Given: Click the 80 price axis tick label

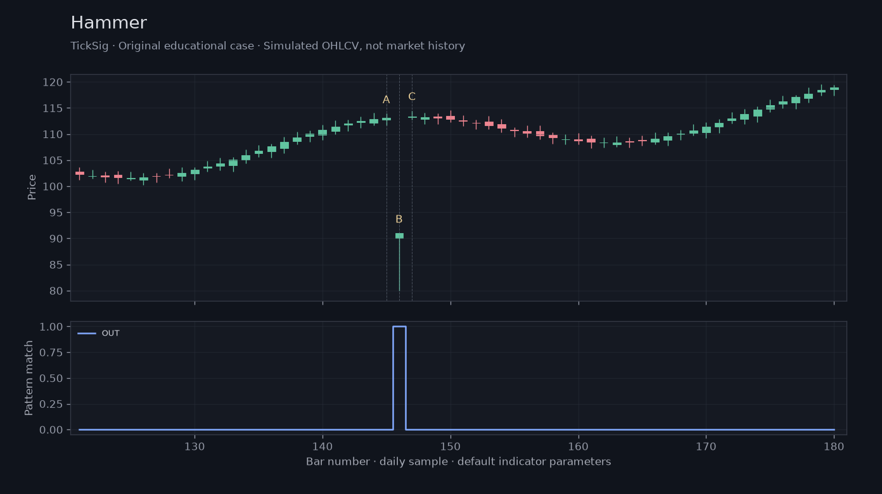Looking at the screenshot, I should click(56, 291).
